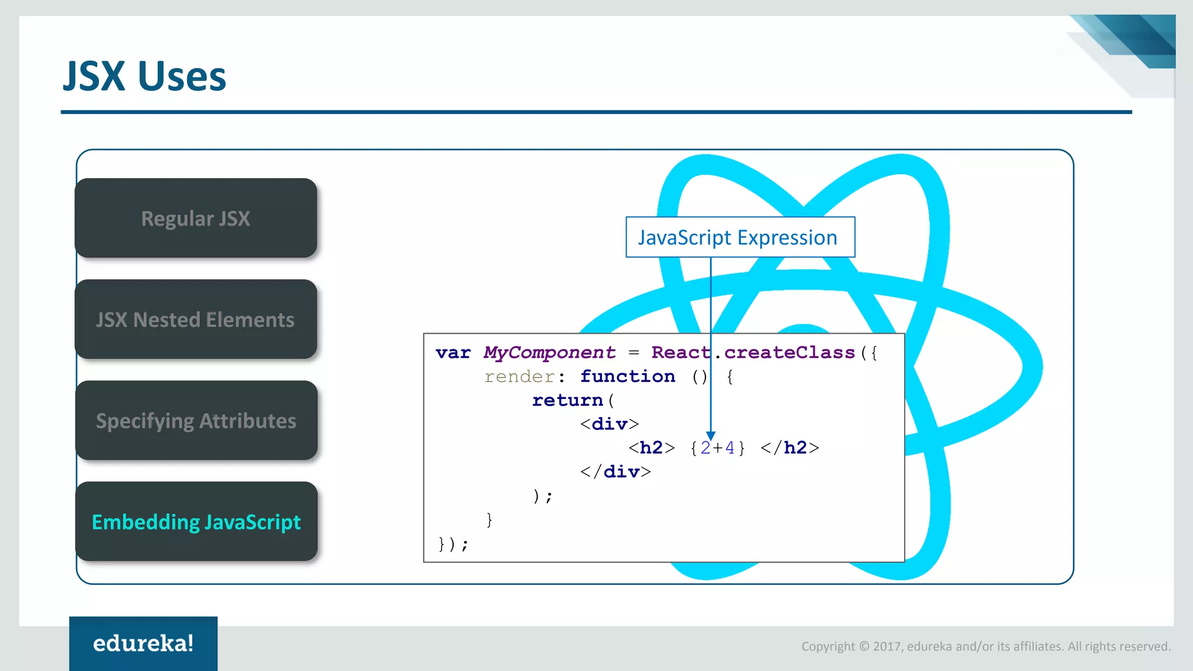The image size is (1193, 671).
Task: Click the opening <div> tag
Action: point(609,424)
